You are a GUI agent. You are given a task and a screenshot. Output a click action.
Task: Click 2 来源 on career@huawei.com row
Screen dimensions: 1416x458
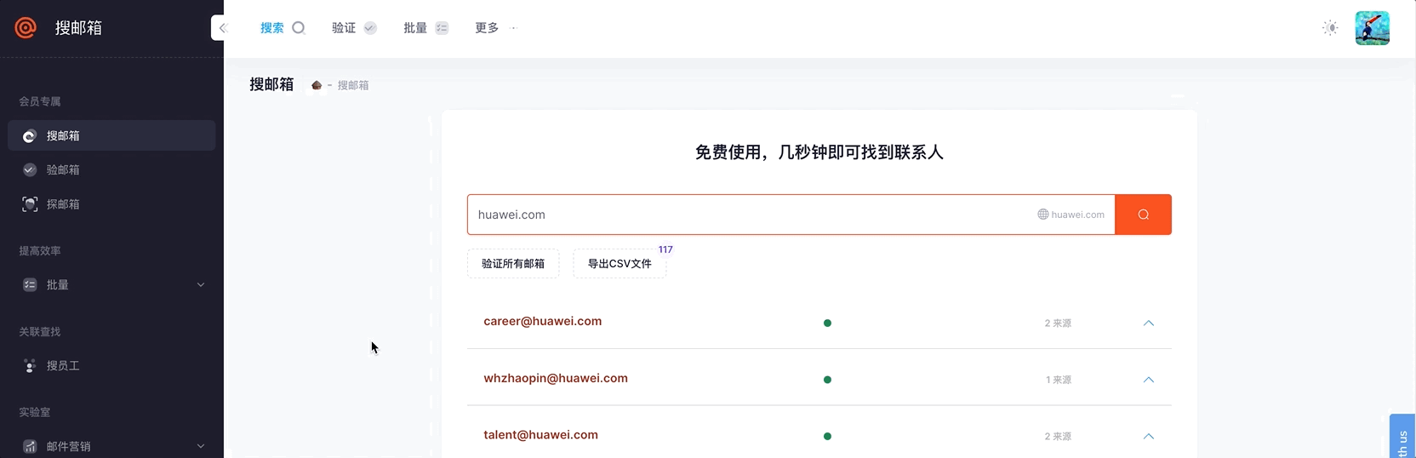click(x=1058, y=323)
